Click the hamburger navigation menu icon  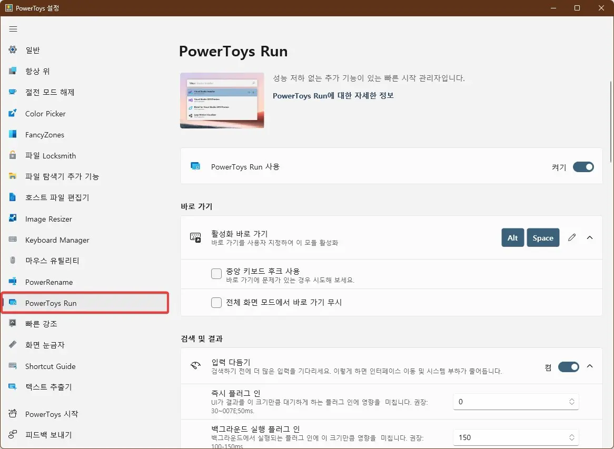[13, 29]
